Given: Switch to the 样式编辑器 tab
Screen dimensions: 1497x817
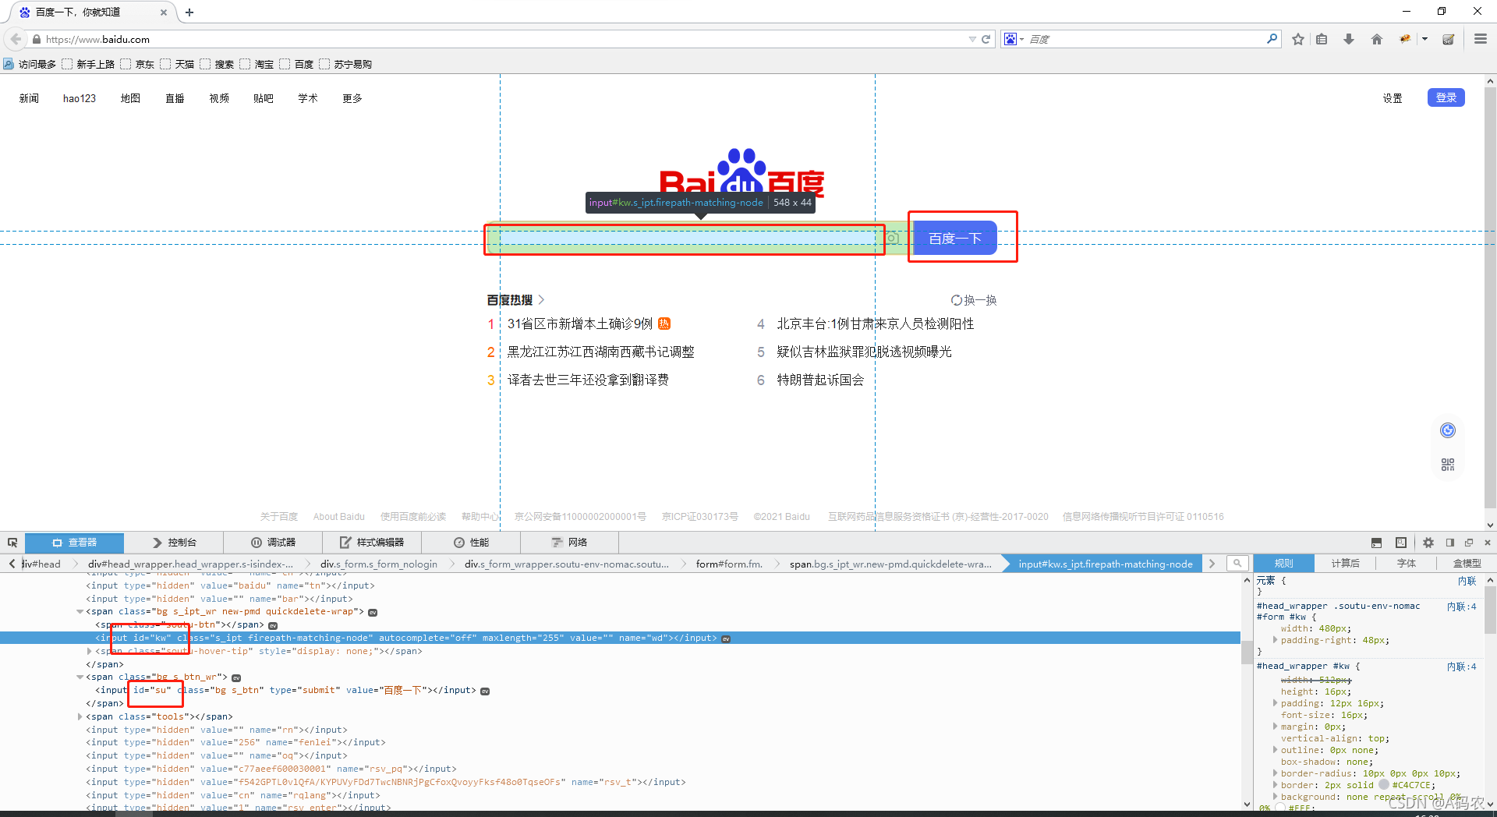Looking at the screenshot, I should pos(373,543).
